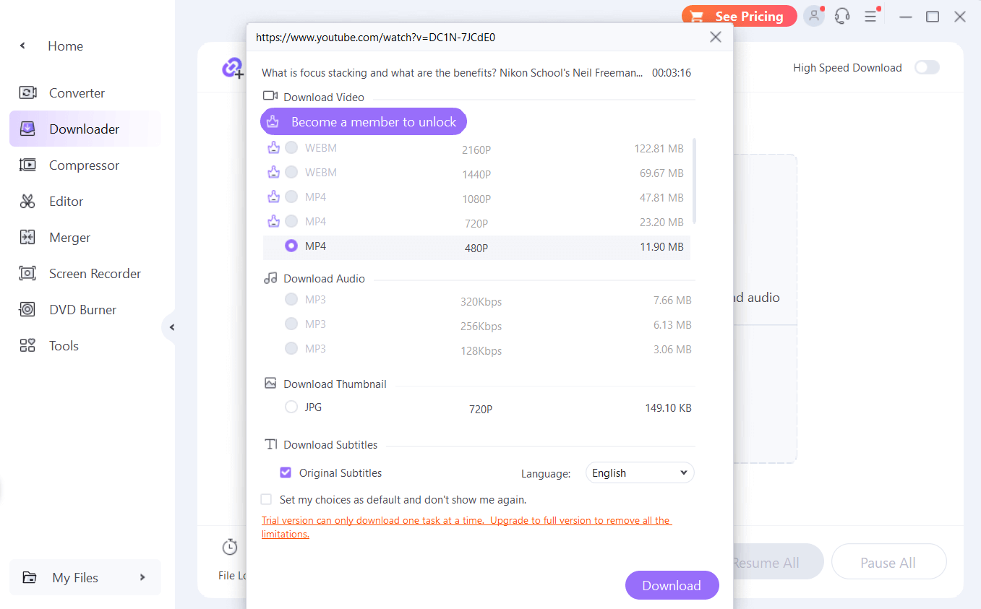Uncheck Original Subtitles checkbox
This screenshot has height=609, width=981.
click(x=286, y=473)
